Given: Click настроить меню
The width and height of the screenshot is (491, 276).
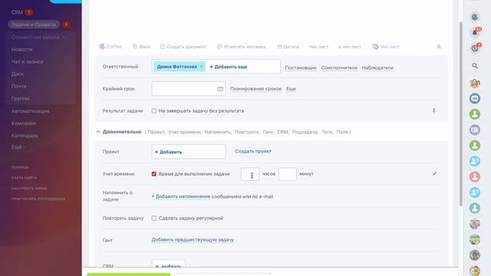Looking at the screenshot, I should click(x=29, y=189).
